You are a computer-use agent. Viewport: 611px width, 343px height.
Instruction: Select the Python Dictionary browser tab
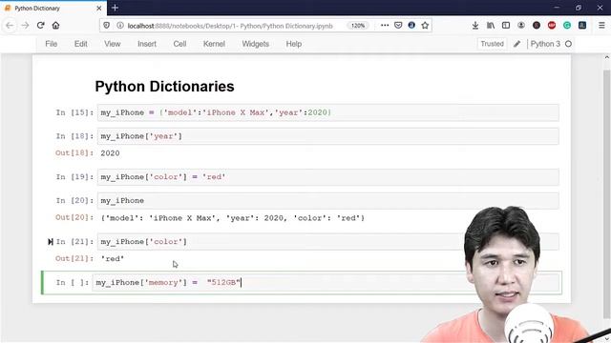click(x=53, y=9)
